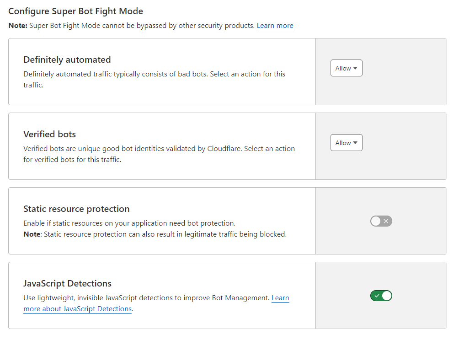Open Learn more link in top note
This screenshot has height=346, width=459.
pyautogui.click(x=275, y=26)
